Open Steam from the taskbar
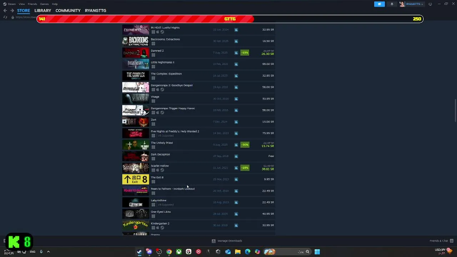 pos(139,252)
